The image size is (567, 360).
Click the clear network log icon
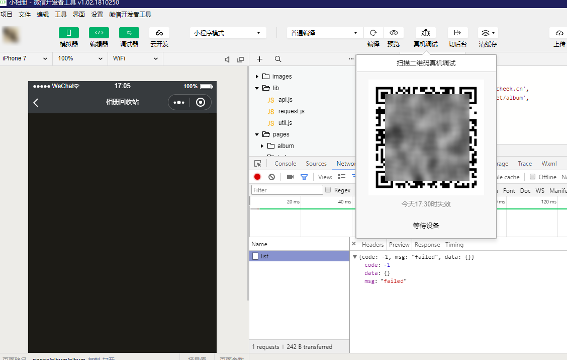coord(271,177)
